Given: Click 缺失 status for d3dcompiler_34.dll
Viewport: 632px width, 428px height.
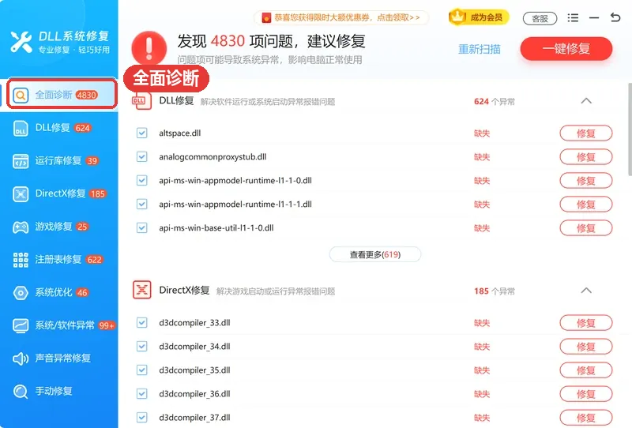Looking at the screenshot, I should 482,347.
